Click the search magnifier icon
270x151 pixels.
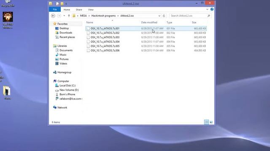209,16
